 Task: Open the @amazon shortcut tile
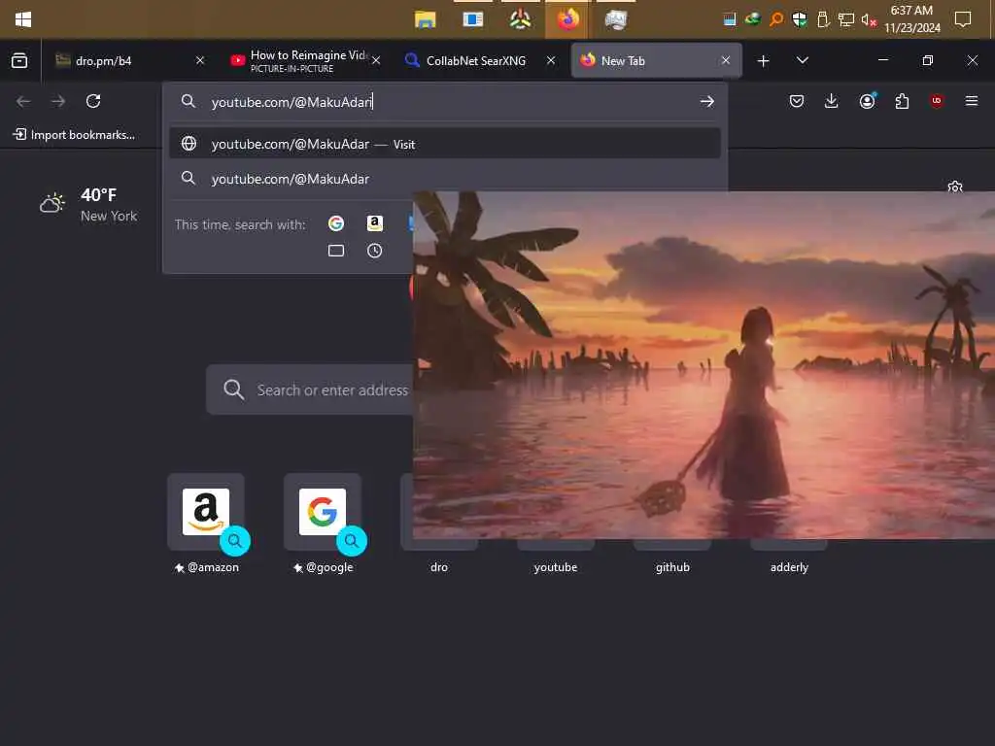pos(206,524)
